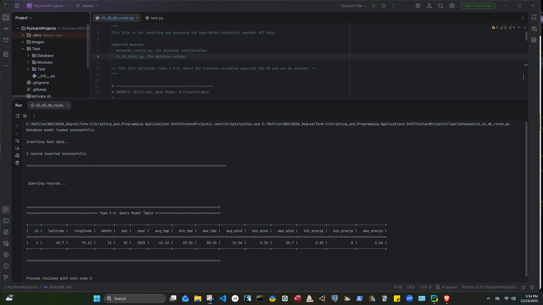The width and height of the screenshot is (543, 305).
Task: Open the main hamburger menu
Action: click(x=17, y=6)
